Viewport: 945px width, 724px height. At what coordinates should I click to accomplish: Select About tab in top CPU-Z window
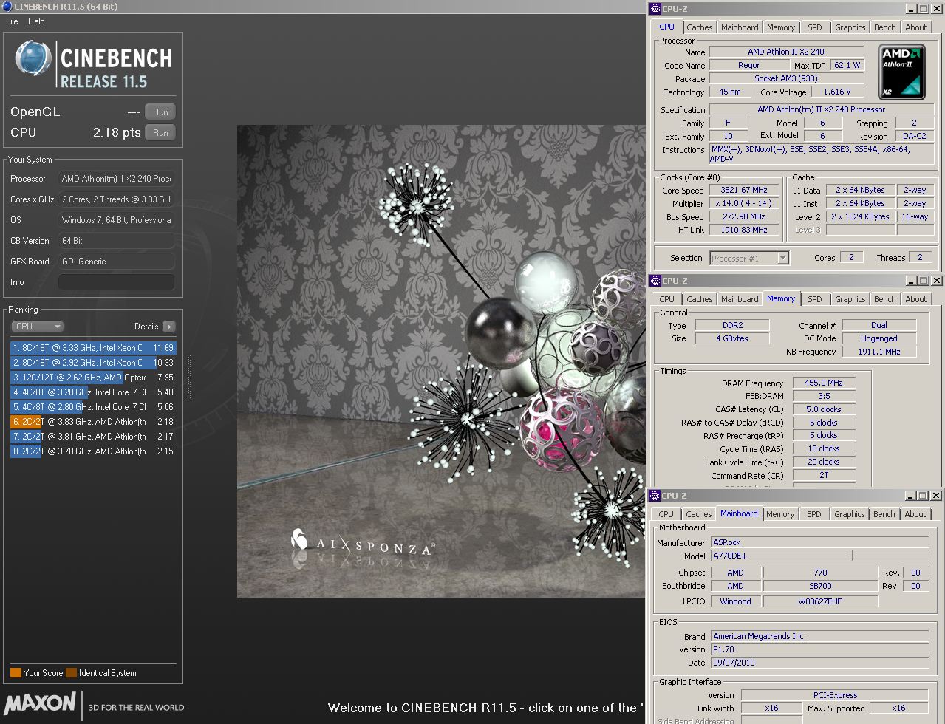tap(916, 27)
